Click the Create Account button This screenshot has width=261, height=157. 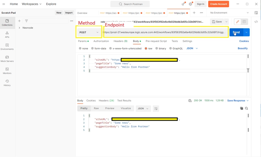pyautogui.click(x=219, y=4)
